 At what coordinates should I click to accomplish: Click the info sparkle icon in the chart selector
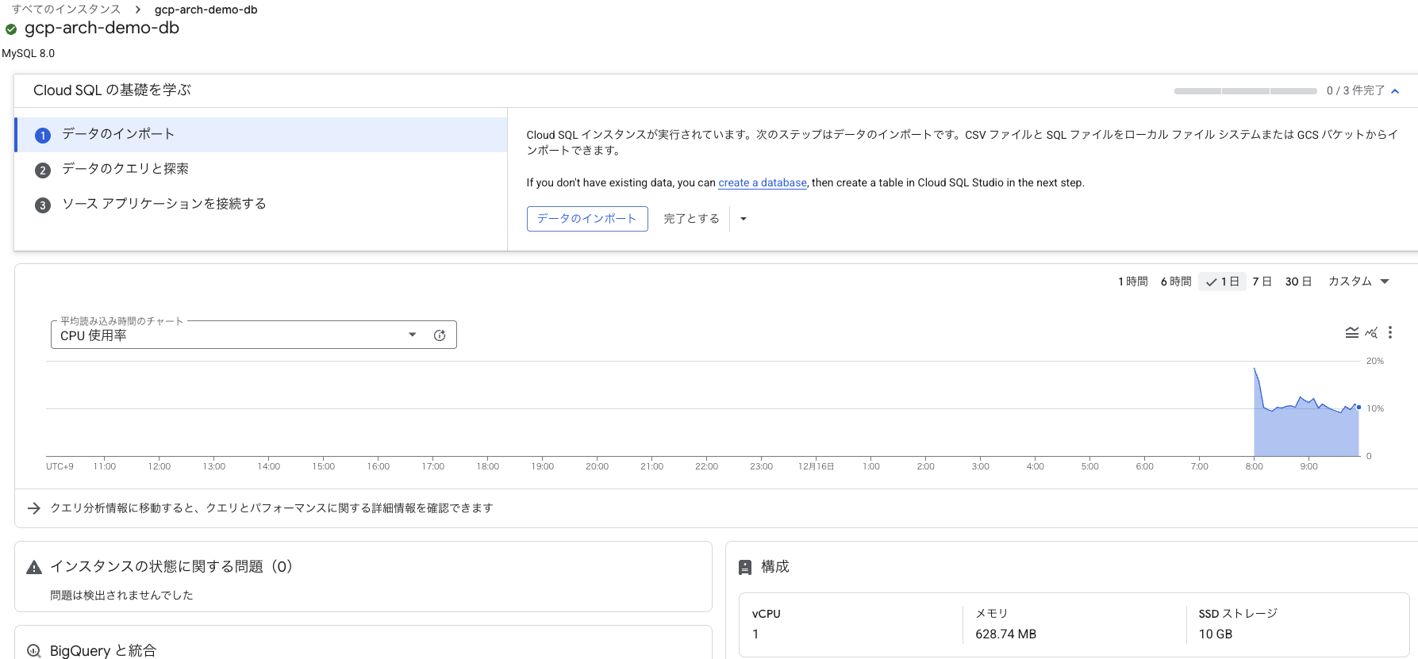[440, 335]
